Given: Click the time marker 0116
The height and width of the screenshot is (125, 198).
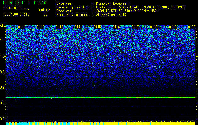Looking at the screenshot, I should click(x=116, y=27).
